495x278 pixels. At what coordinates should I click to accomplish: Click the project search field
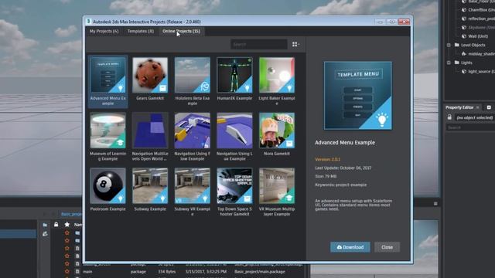point(259,44)
